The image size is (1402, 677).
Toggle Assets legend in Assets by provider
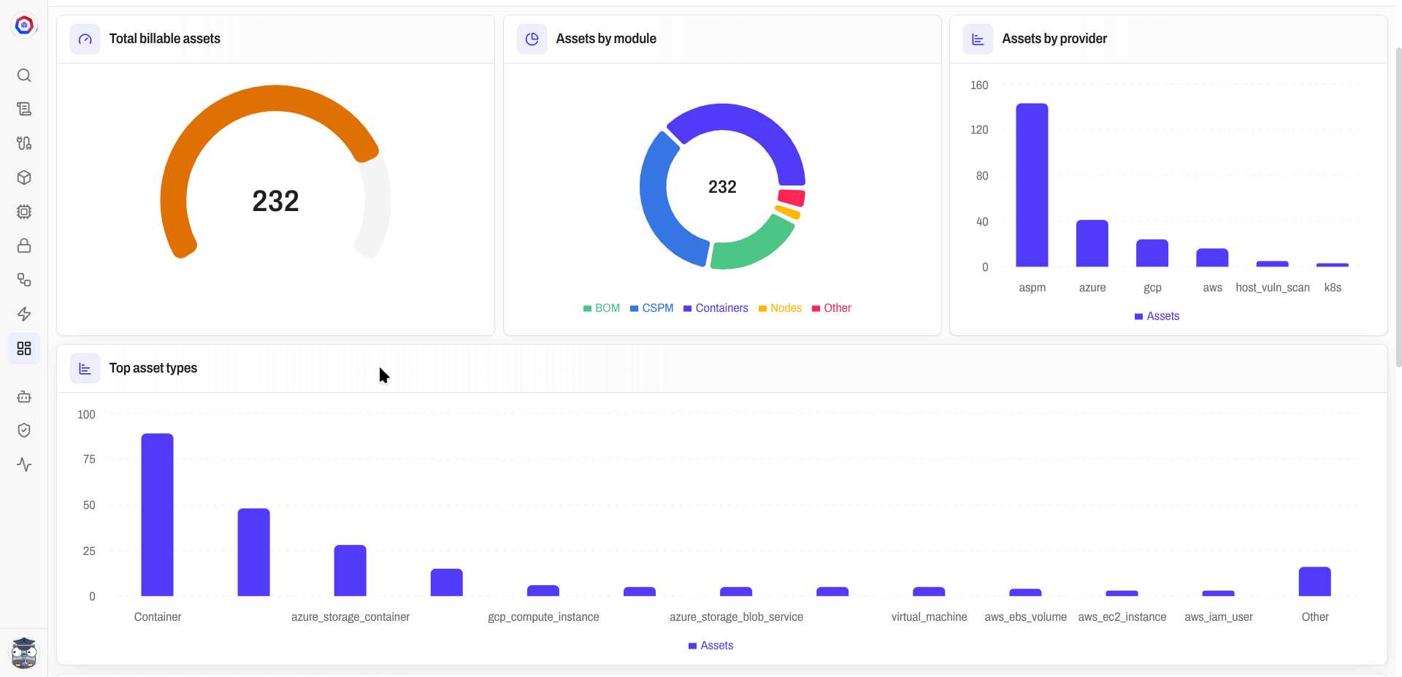pos(1157,316)
